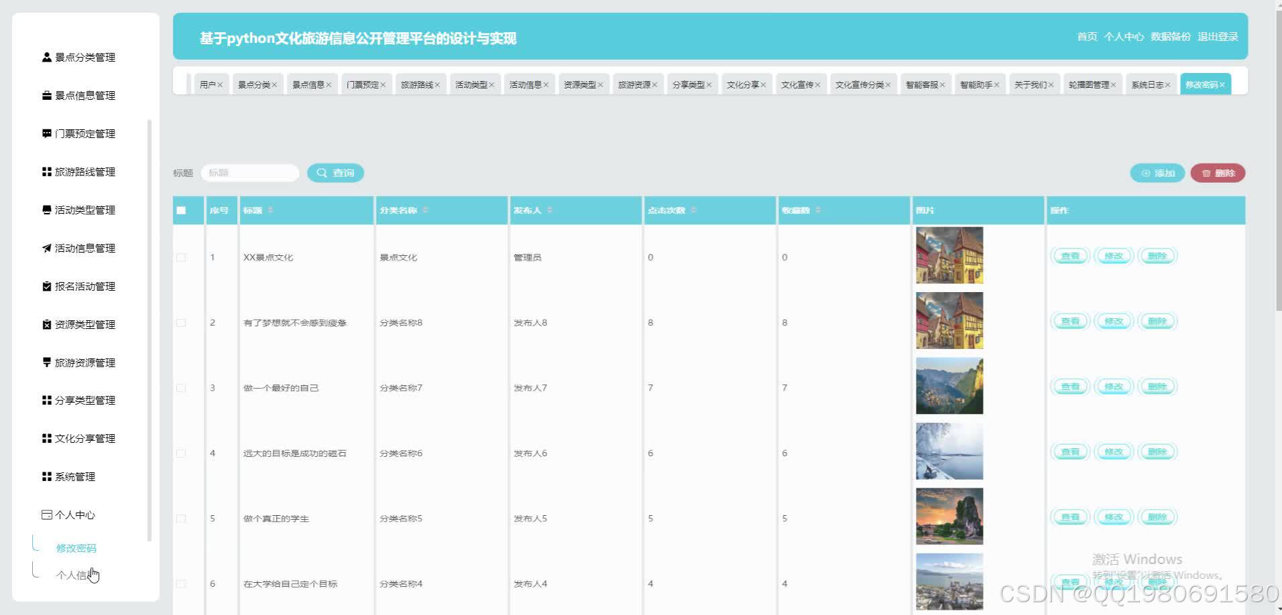Click the icon beside 资源类型管理
Image resolution: width=1282 pixels, height=615 pixels.
(x=47, y=325)
